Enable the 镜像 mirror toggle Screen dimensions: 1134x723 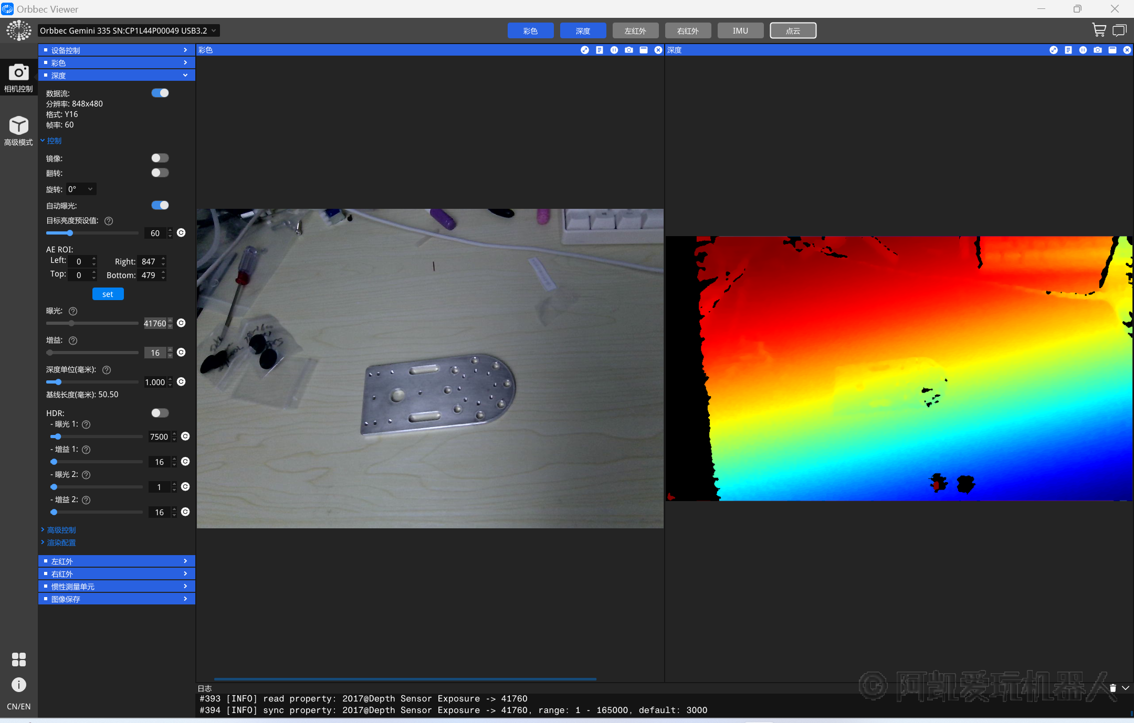(x=160, y=158)
